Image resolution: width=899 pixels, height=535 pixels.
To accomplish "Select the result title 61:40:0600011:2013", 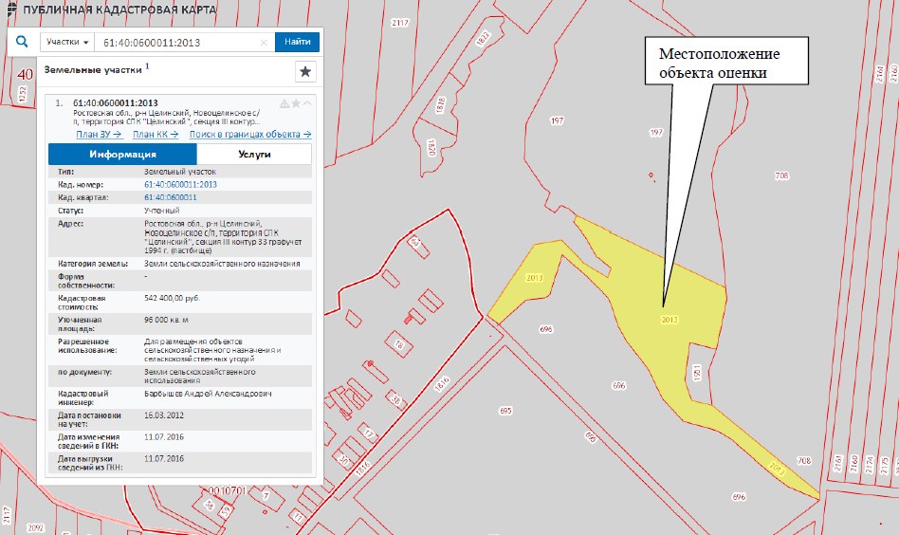I will point(116,102).
